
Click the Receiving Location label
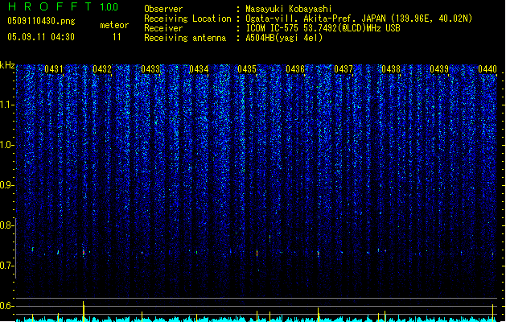tap(187, 19)
